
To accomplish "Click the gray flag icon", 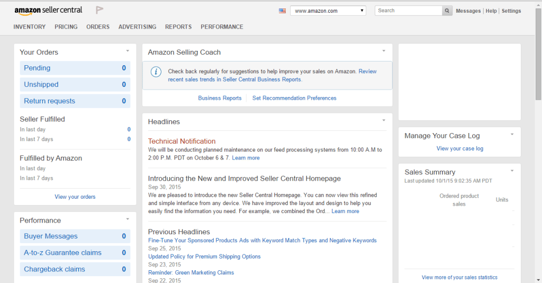I will [100, 10].
